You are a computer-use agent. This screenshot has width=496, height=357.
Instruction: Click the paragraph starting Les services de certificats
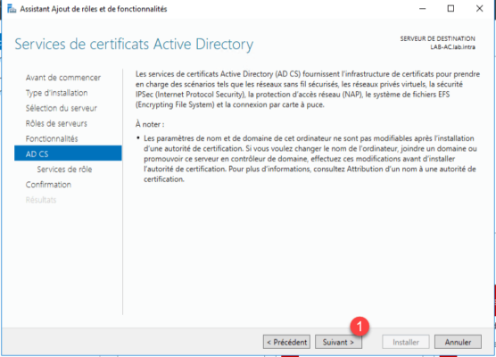coord(308,89)
